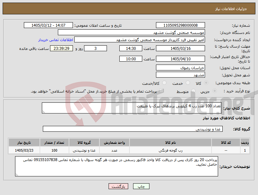
Task: Click the goods group field غذا و نوشیدنی
Action: [133, 129]
